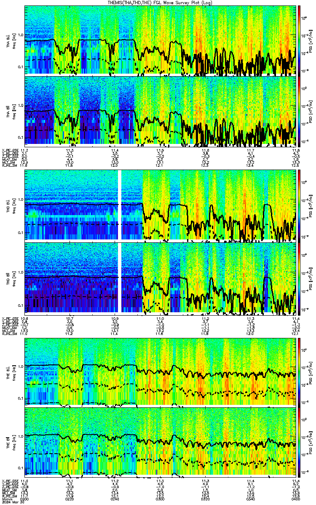The height and width of the screenshot is (505, 316).
Task: Click the '1.0' frequency tick of the THE B∥ panel
Action: [x=21, y=436]
